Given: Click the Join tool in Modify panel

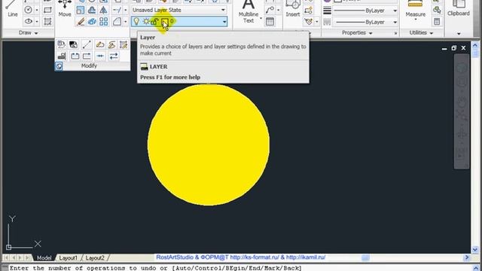Looking at the screenshot, I should pyautogui.click(x=100, y=56).
